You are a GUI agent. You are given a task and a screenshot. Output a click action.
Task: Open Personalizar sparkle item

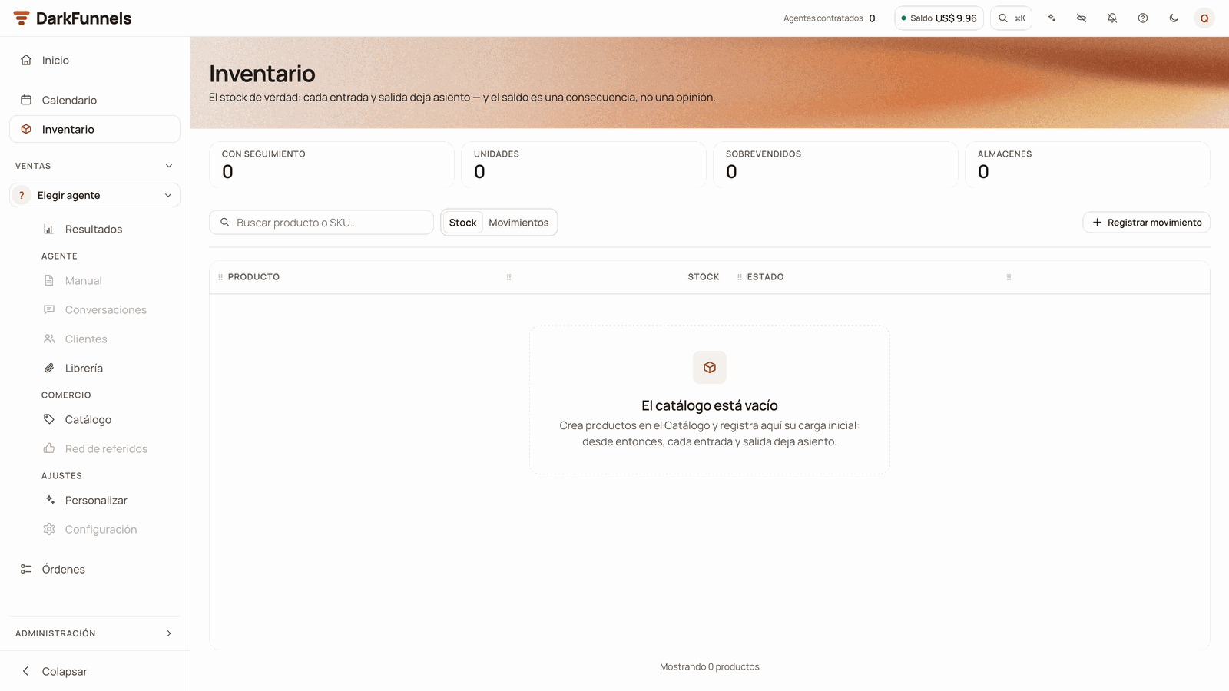[106, 501]
